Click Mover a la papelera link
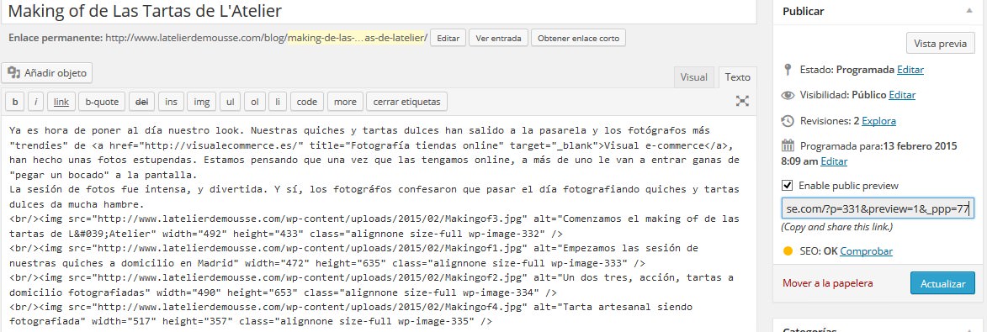Screen dimensions: 987x332 click(x=828, y=283)
